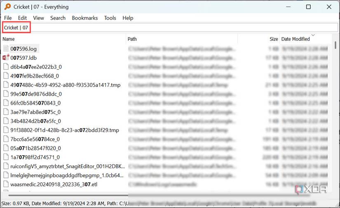This screenshot has height=208, width=340.
Task: Click the file icon of 34b4824d2b07e5fc_0
Action: pos(6,121)
